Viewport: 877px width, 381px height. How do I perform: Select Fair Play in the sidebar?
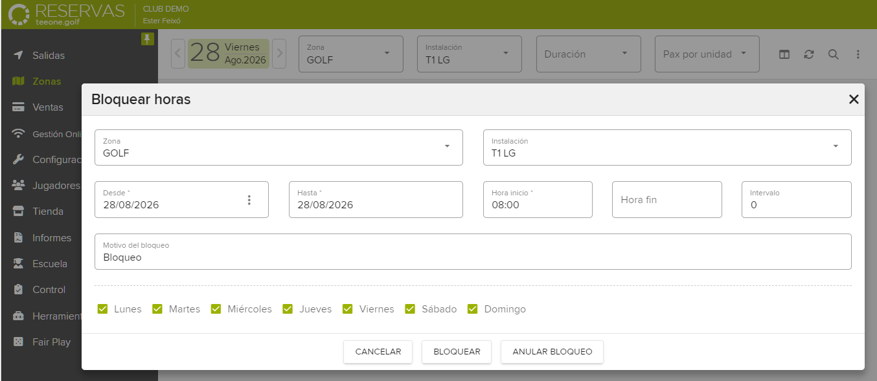51,342
